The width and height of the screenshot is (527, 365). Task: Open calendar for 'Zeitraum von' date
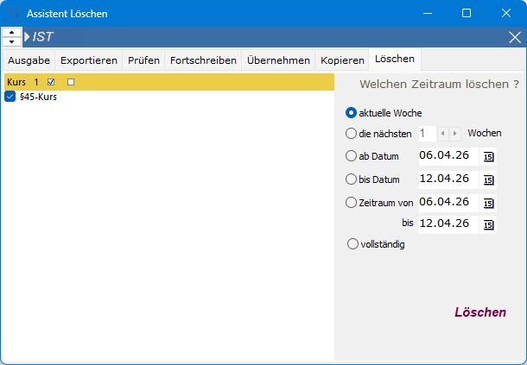(x=489, y=203)
